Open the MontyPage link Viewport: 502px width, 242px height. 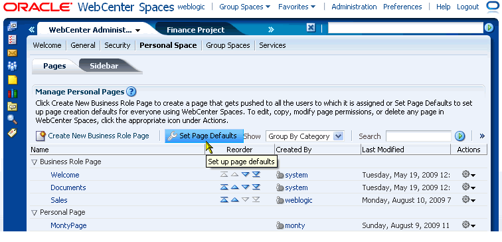68,225
